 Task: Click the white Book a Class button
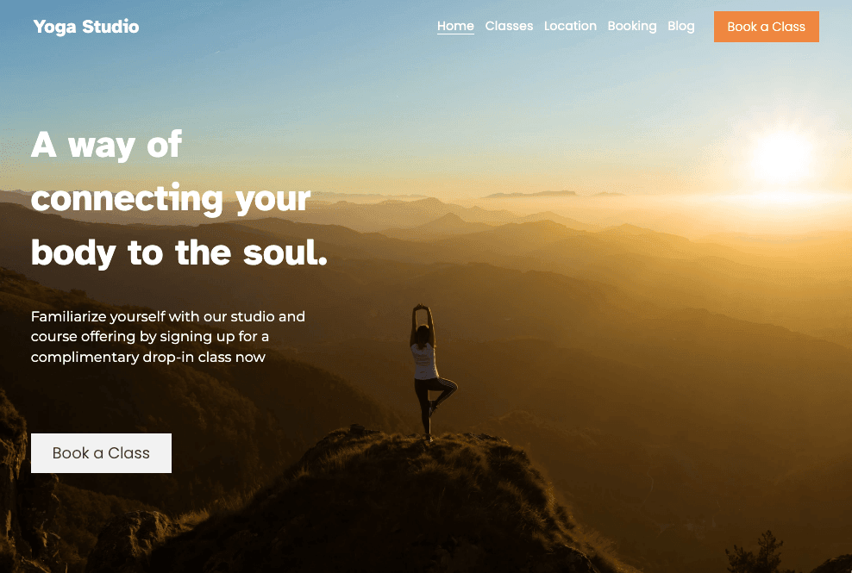click(101, 453)
